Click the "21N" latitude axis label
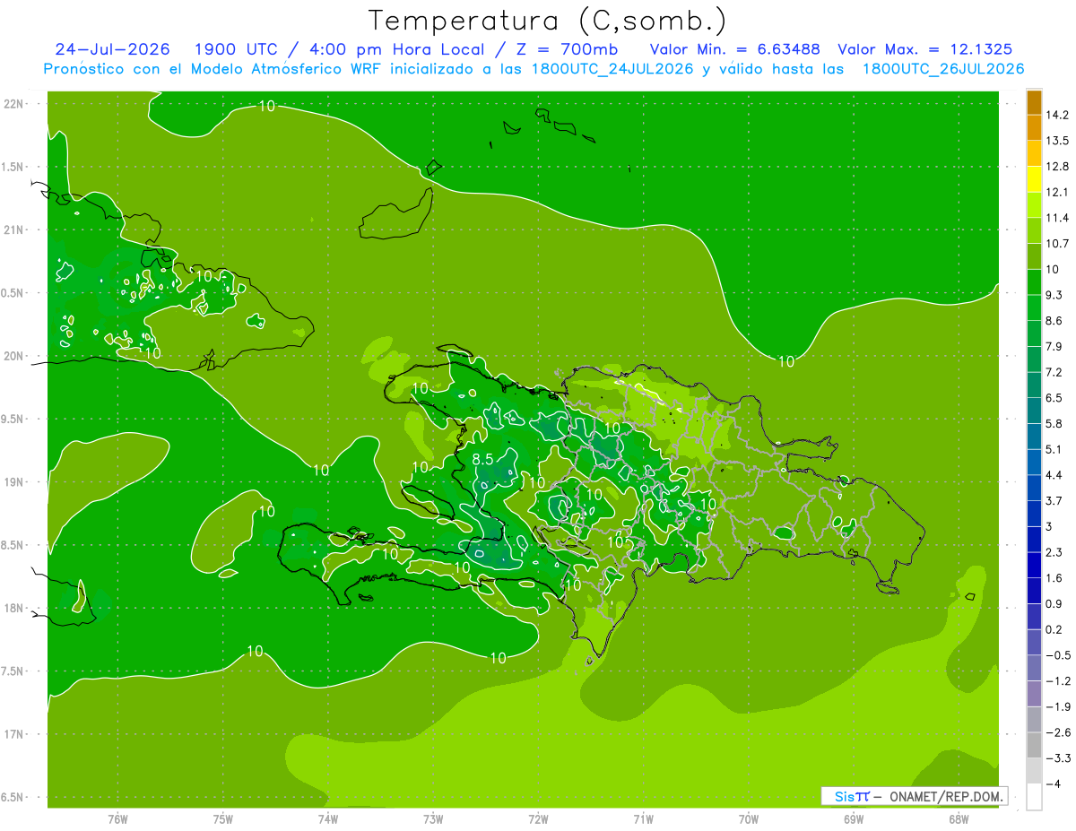 click(x=15, y=229)
